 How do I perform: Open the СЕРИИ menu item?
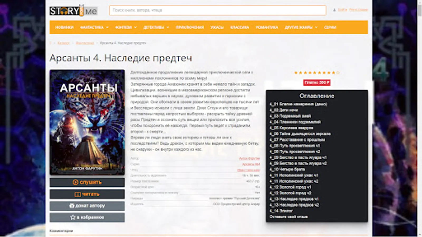click(330, 27)
